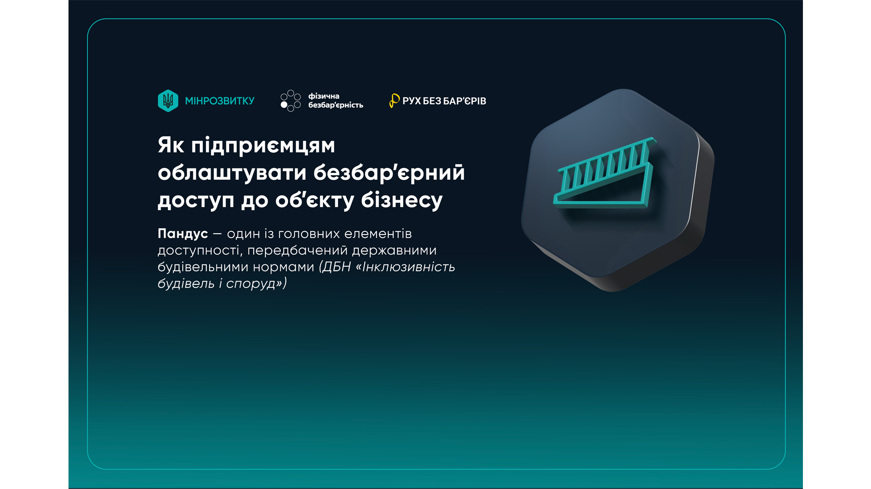Click the РУХ БЕЗ БАР'ЄРІВ logo text
The height and width of the screenshot is (489, 871).
tap(444, 101)
